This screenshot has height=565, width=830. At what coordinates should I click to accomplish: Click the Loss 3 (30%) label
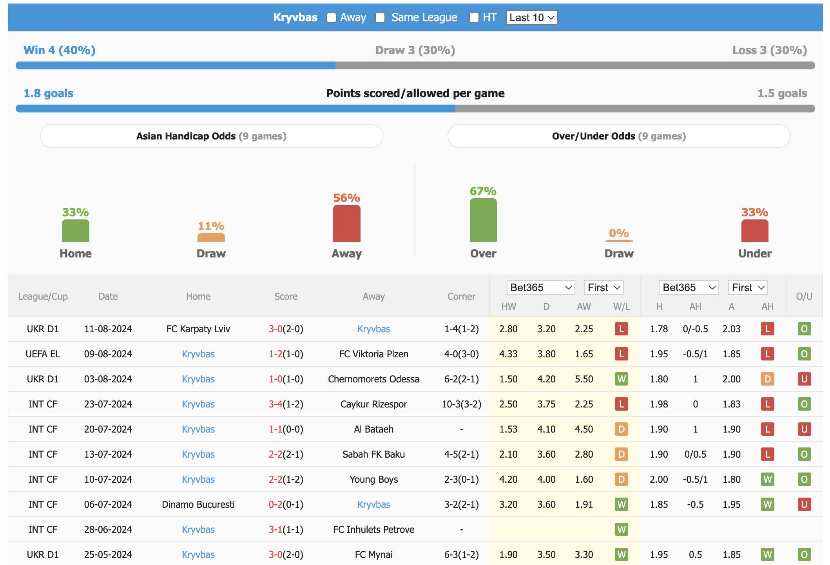(x=770, y=50)
